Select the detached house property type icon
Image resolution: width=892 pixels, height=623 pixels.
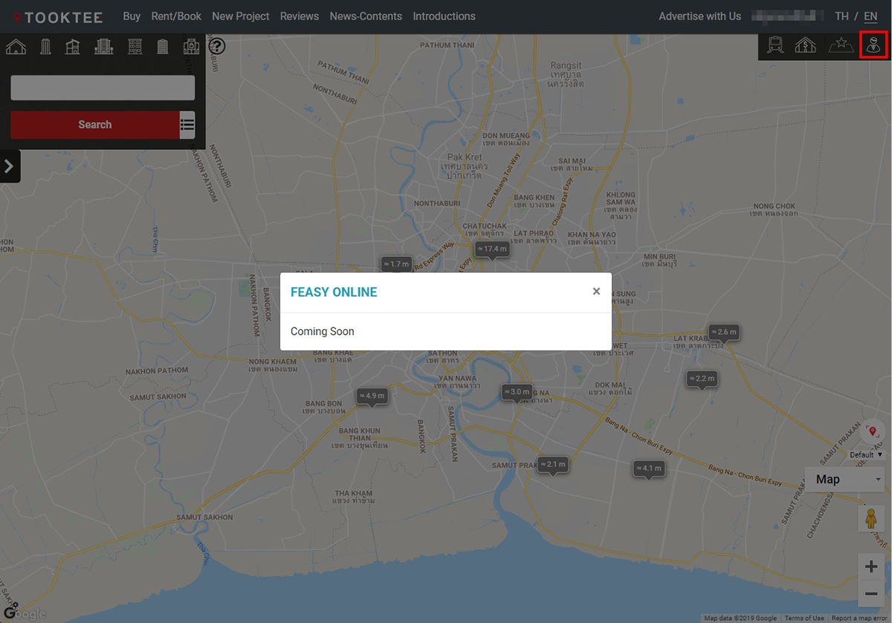click(x=16, y=47)
